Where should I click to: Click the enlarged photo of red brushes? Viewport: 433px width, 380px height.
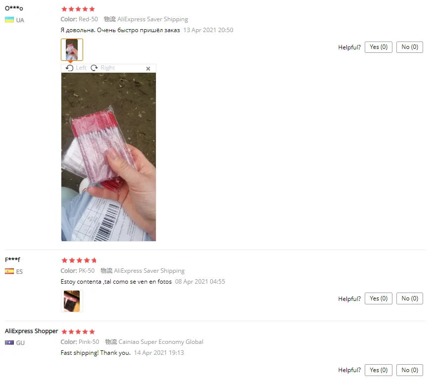(x=108, y=157)
